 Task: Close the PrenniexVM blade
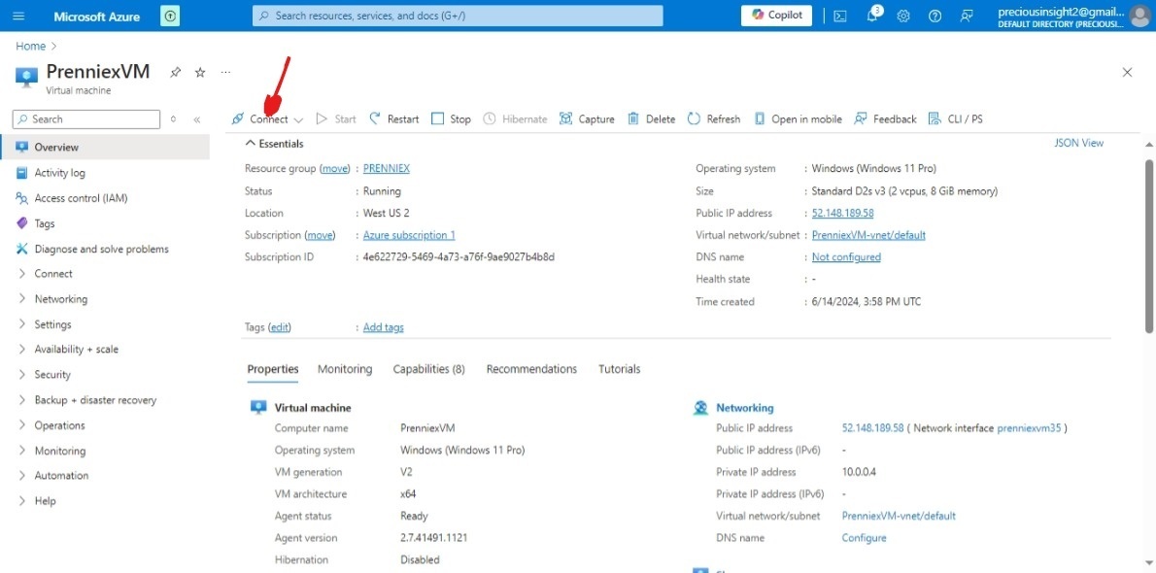point(1127,72)
